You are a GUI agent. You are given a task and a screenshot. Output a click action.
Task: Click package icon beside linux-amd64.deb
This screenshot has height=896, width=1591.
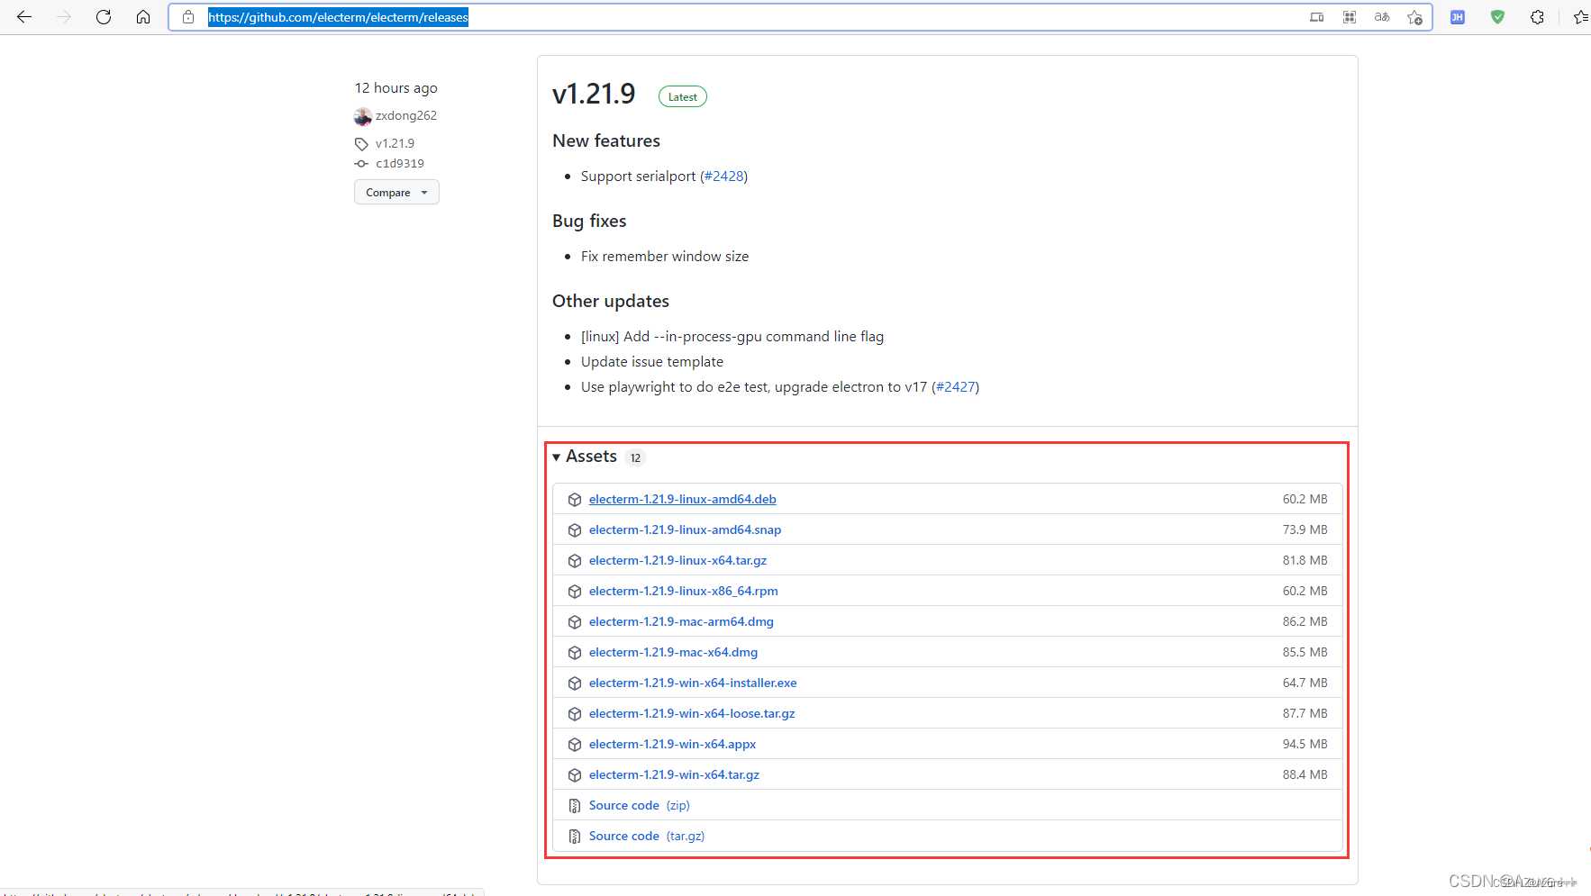575,500
